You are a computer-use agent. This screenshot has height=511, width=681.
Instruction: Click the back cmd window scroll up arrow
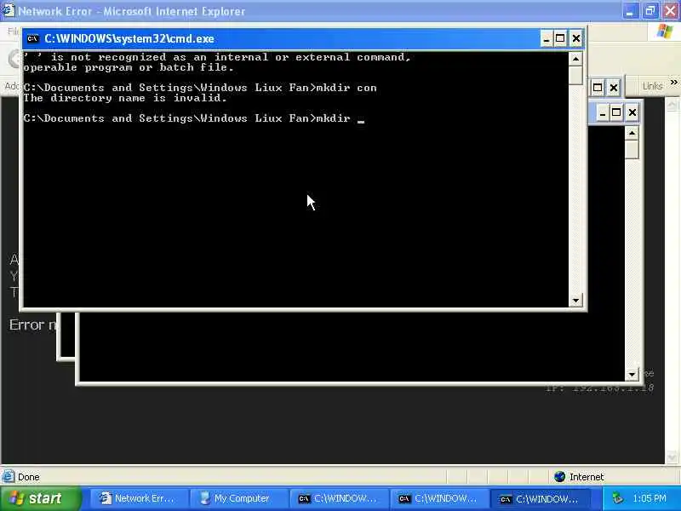(632, 133)
